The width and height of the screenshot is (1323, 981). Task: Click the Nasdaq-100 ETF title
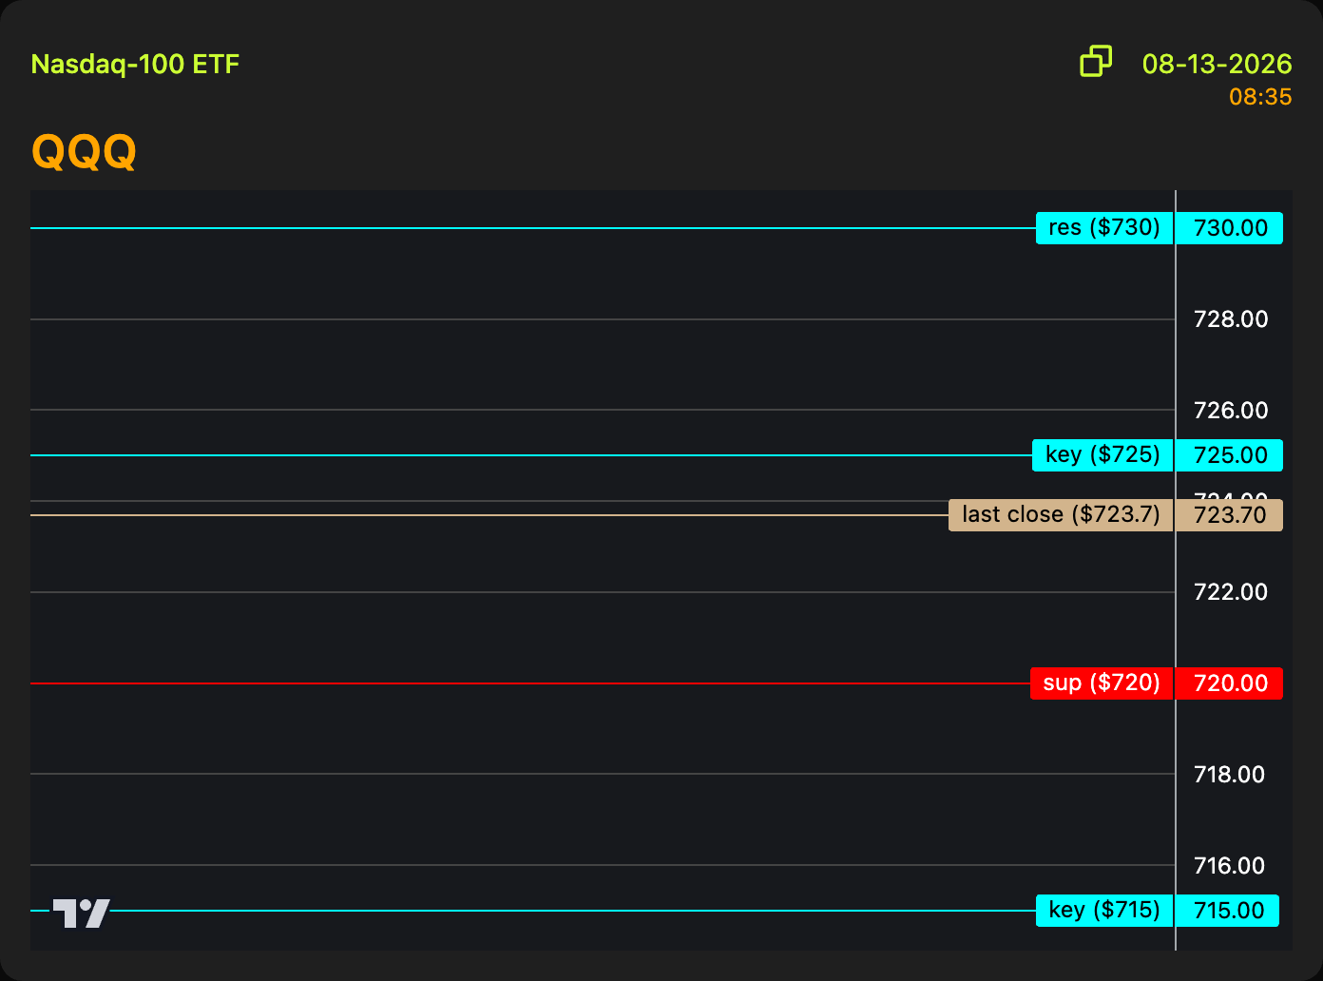pos(135,65)
